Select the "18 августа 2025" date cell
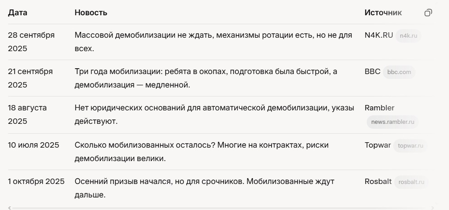The height and width of the screenshot is (210, 449). pos(27,114)
